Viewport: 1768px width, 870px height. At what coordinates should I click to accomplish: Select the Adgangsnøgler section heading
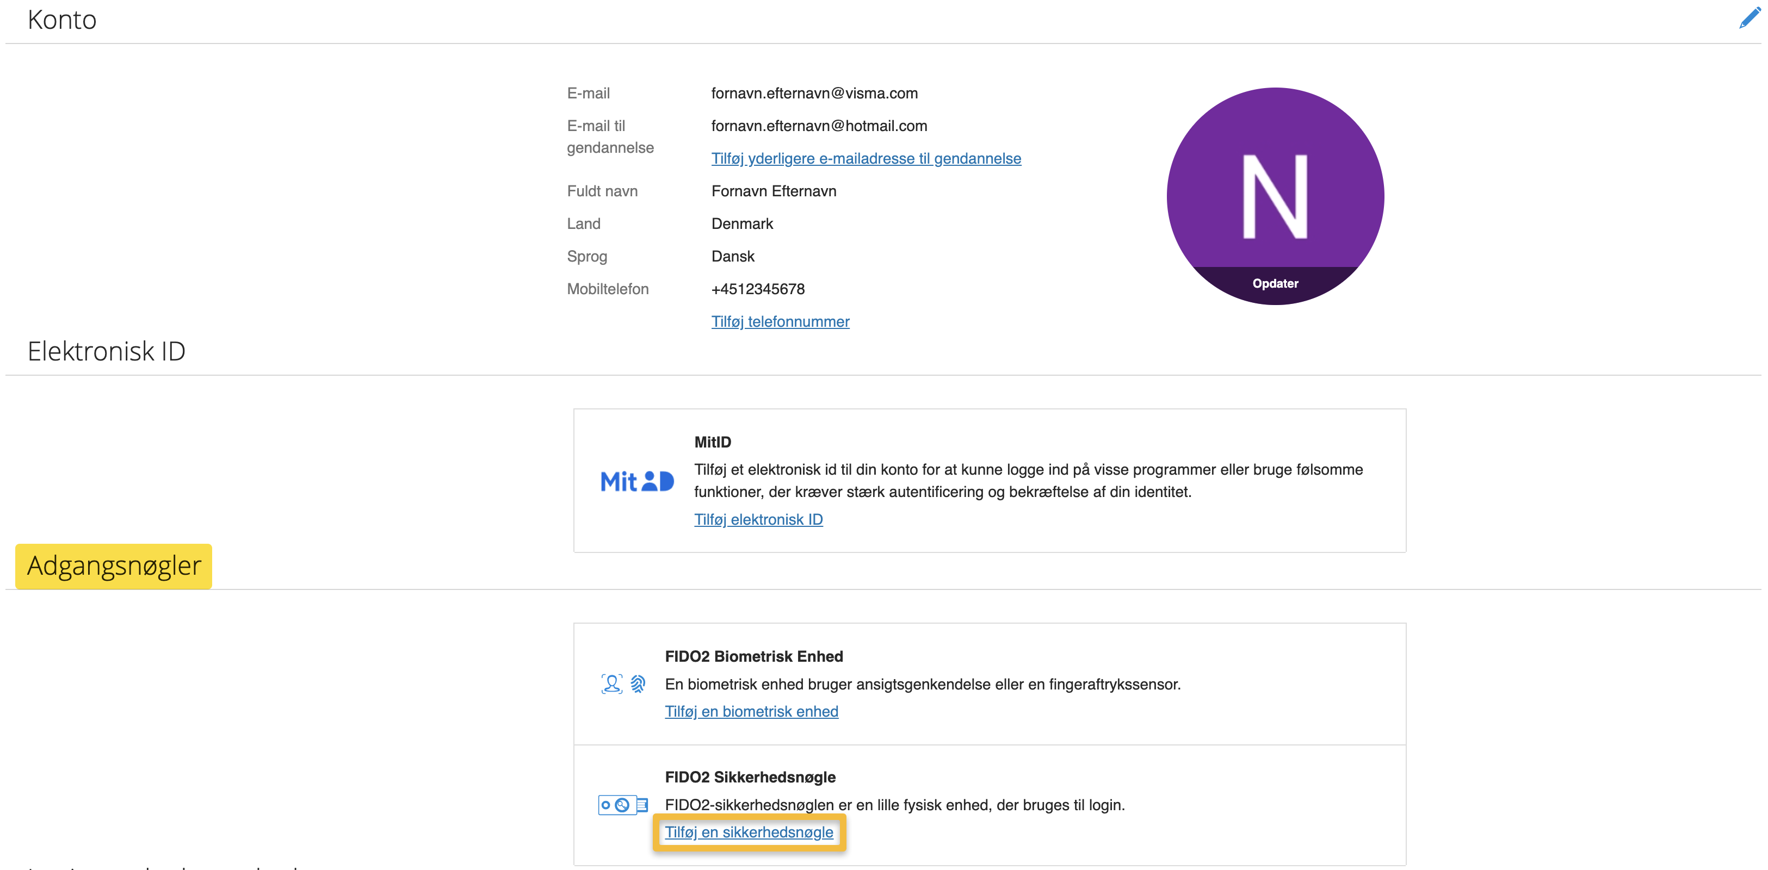114,566
